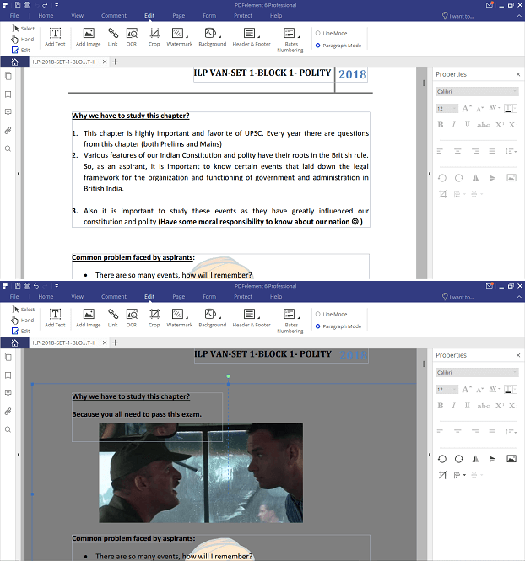This screenshot has height=561, width=525.
Task: Open File menu in top window
Action: [x=14, y=16]
